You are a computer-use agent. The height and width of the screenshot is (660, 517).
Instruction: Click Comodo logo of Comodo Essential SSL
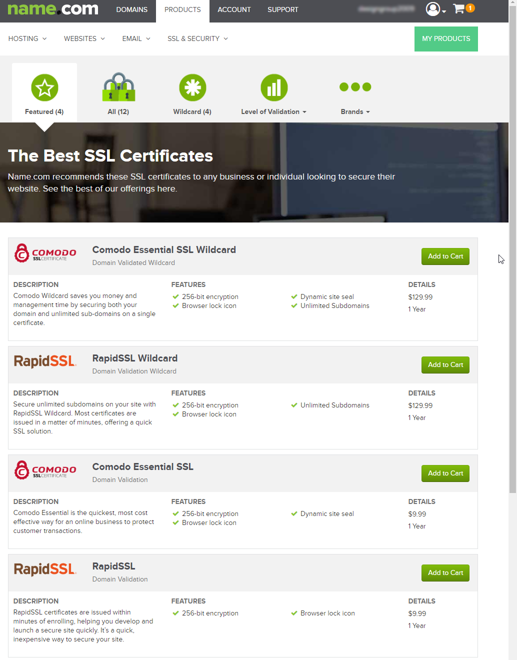point(45,470)
